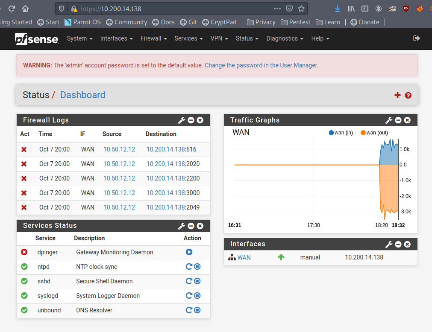Add a widget with the plus icon
Screen dimensions: 432x332
[397, 95]
